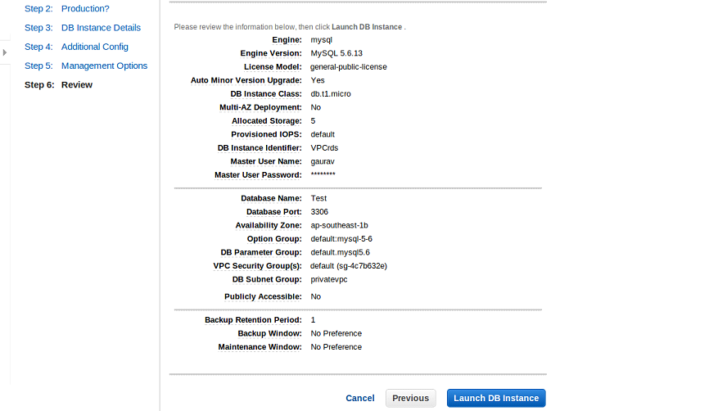Click the Launch DB Instance button
This screenshot has width=718, height=411.
click(x=496, y=398)
